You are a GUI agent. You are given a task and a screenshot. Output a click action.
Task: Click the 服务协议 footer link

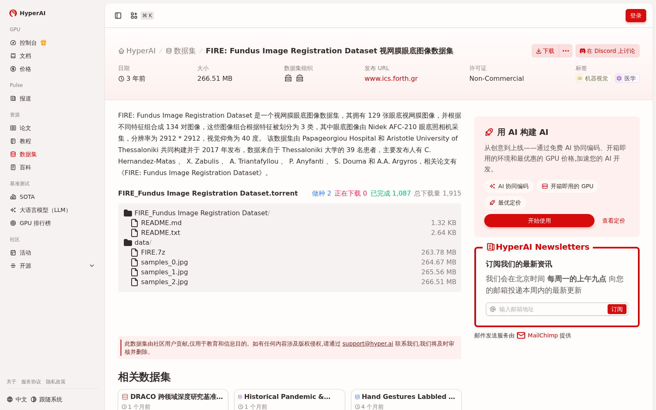coord(31,382)
